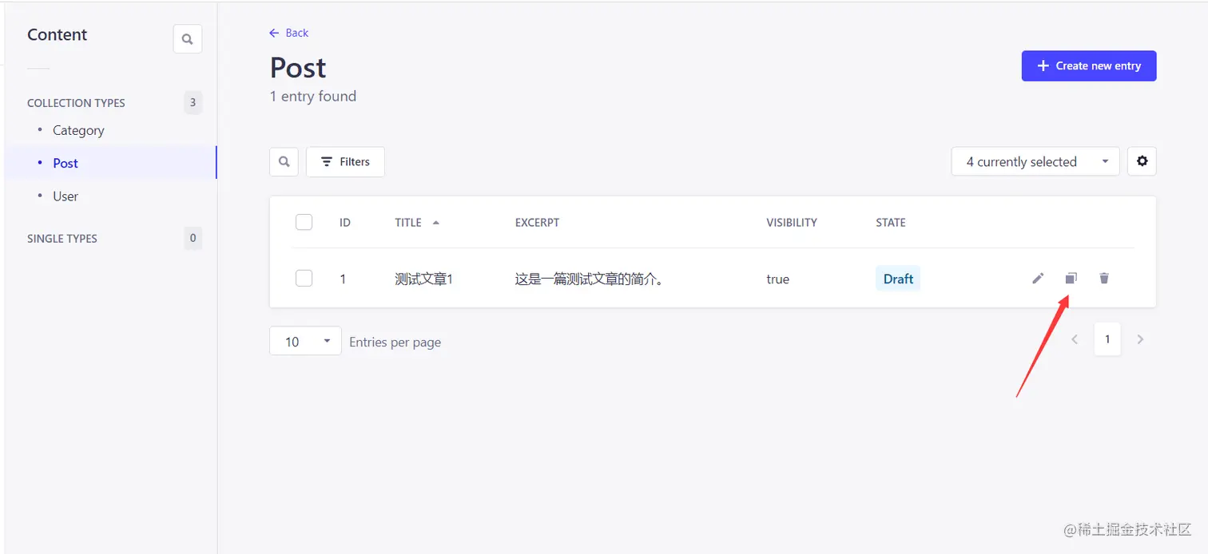Image resolution: width=1208 pixels, height=554 pixels.
Task: Click the Create new entry button
Action: point(1088,65)
